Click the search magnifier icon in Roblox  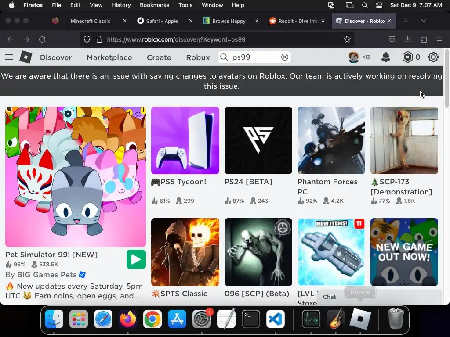point(224,57)
